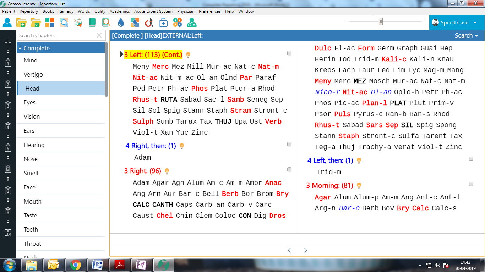Click the black triangle before 3 Left: (113)
The width and height of the screenshot is (485, 272).
click(122, 55)
